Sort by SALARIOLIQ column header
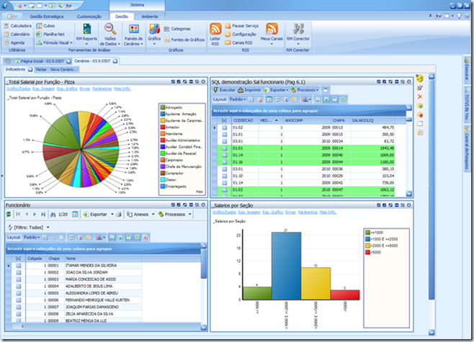This screenshot has height=342, width=474. (372, 120)
